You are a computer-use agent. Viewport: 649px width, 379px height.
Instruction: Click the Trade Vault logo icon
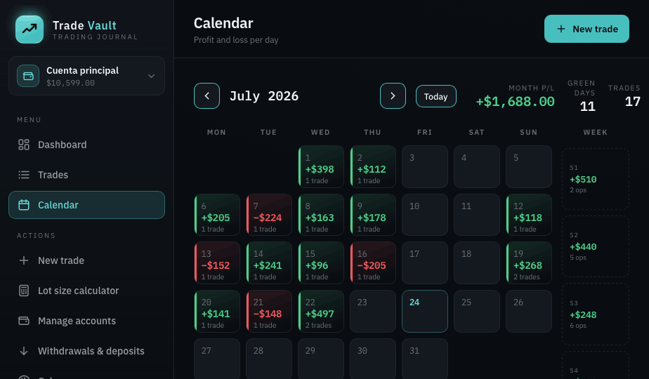[x=29, y=29]
